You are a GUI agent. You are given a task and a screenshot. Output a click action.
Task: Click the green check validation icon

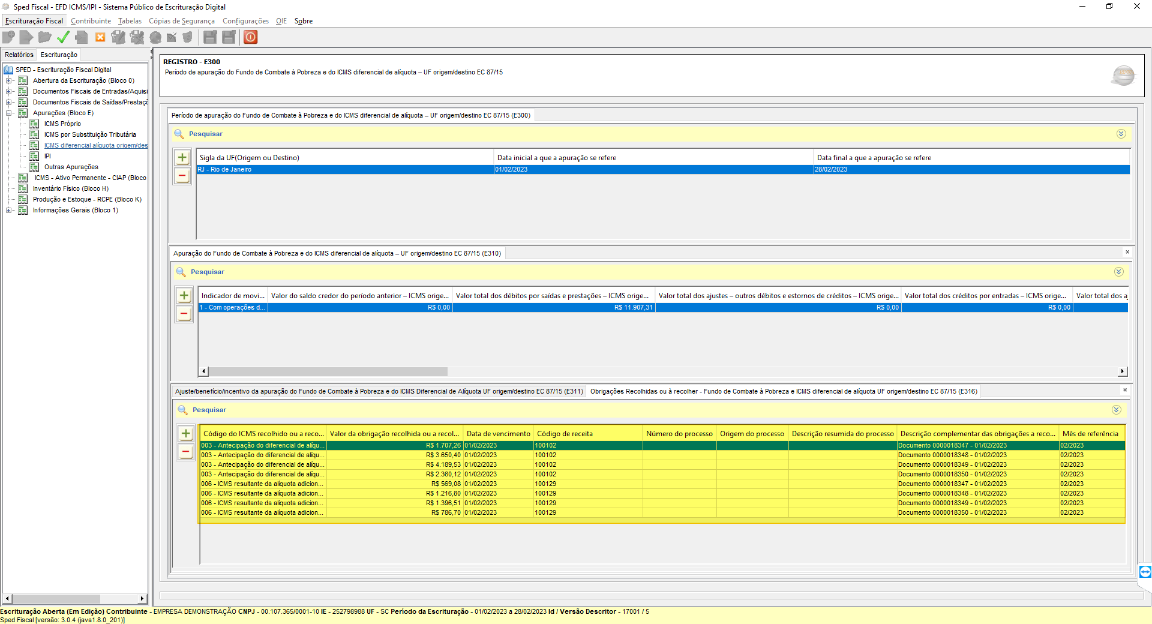coord(63,37)
